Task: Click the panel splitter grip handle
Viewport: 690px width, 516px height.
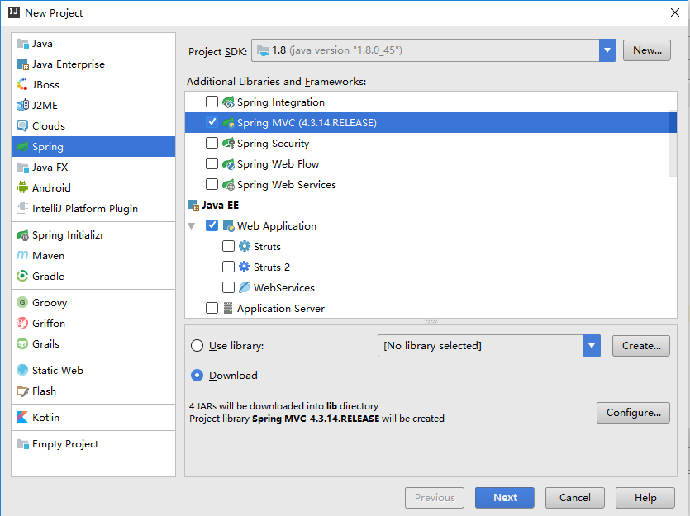Action: coord(431,322)
